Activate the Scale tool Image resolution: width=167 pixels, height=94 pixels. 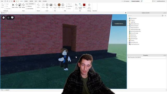click(x=20, y=6)
